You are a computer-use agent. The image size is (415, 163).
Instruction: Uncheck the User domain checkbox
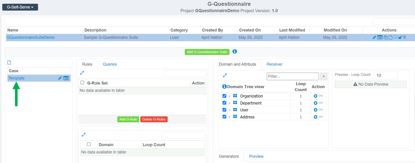(x=224, y=110)
